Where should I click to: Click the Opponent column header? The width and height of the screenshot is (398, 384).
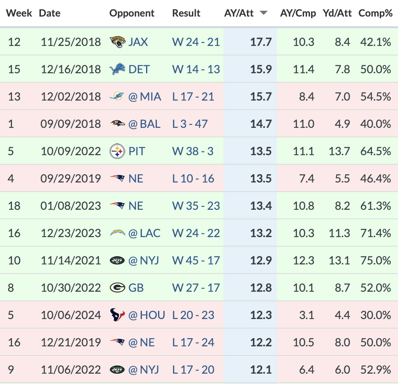click(132, 13)
